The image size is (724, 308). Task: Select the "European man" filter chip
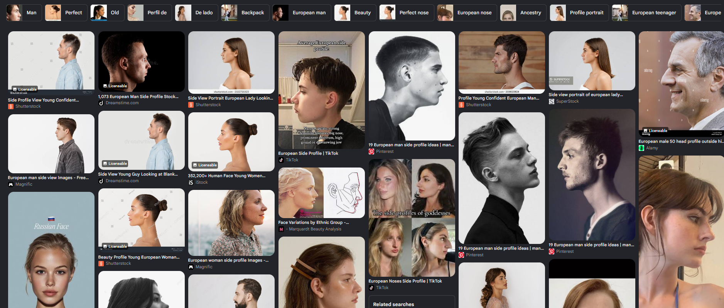302,13
